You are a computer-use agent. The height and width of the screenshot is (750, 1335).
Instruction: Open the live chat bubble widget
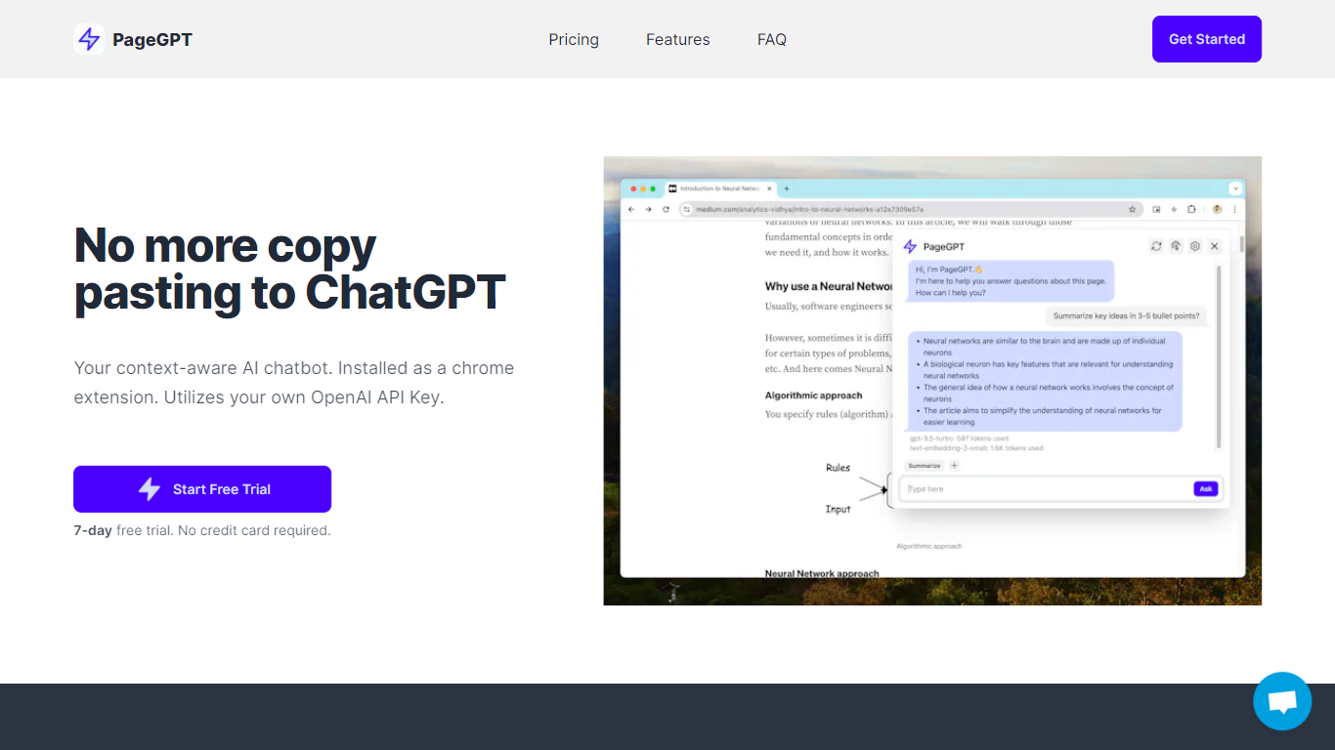(x=1282, y=701)
